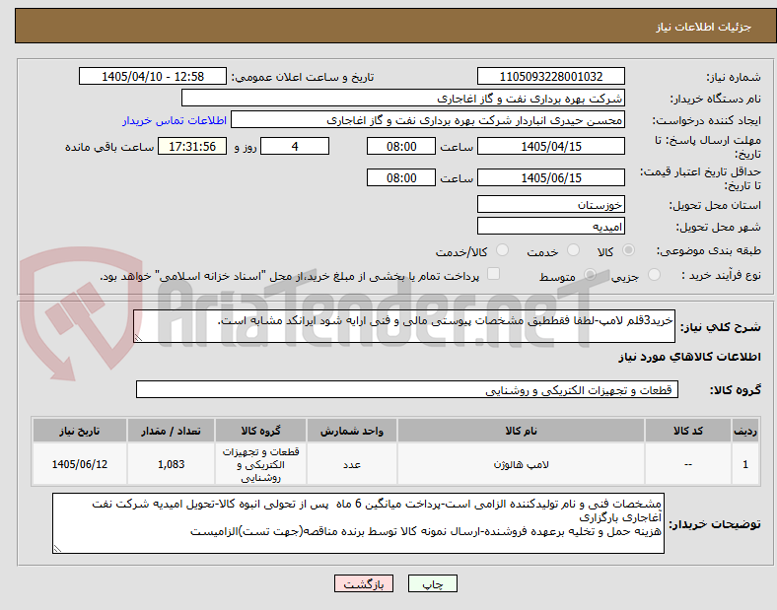
Task: Click the delivery province field خوزستان
Action: click(551, 205)
